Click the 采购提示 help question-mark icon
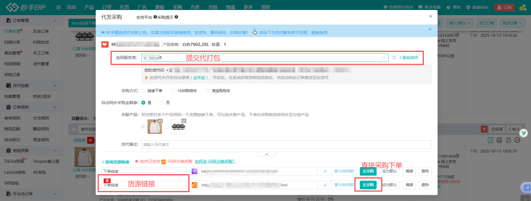The width and height of the screenshot is (531, 201). pos(176,17)
